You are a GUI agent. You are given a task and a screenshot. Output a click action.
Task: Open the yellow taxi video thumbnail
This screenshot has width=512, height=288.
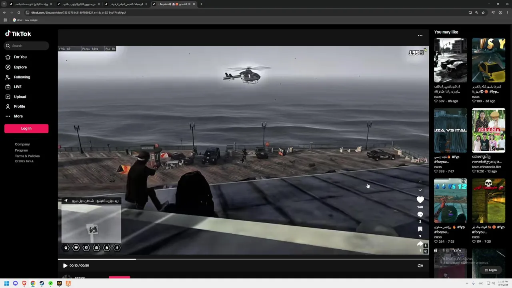[x=488, y=60]
